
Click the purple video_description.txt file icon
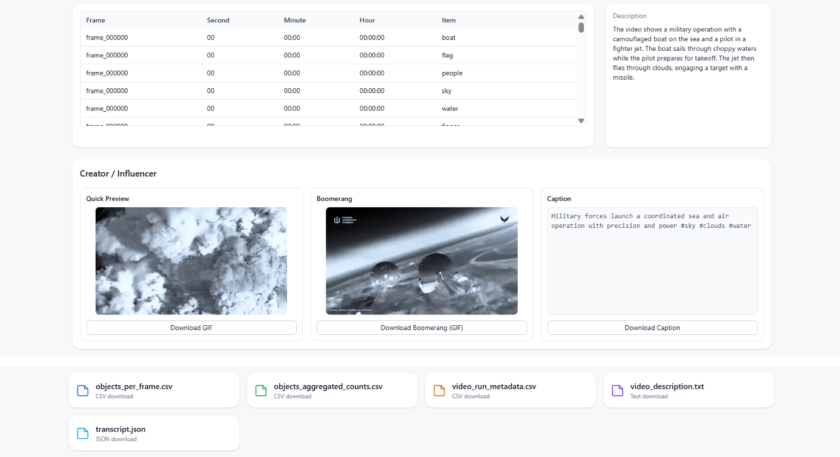[x=617, y=391]
